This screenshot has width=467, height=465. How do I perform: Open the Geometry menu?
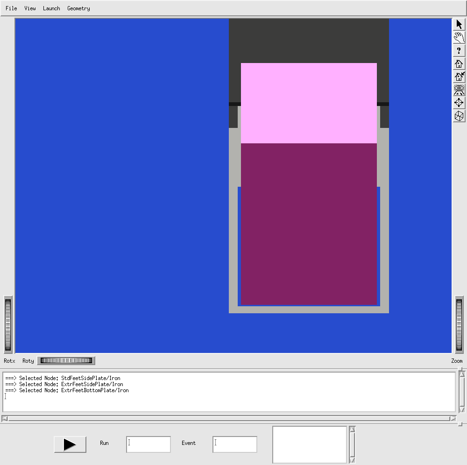point(78,8)
